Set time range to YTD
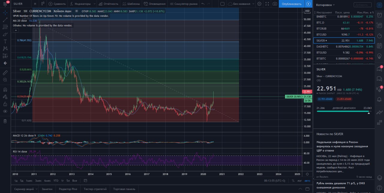The image size is (384, 193). [56, 181]
